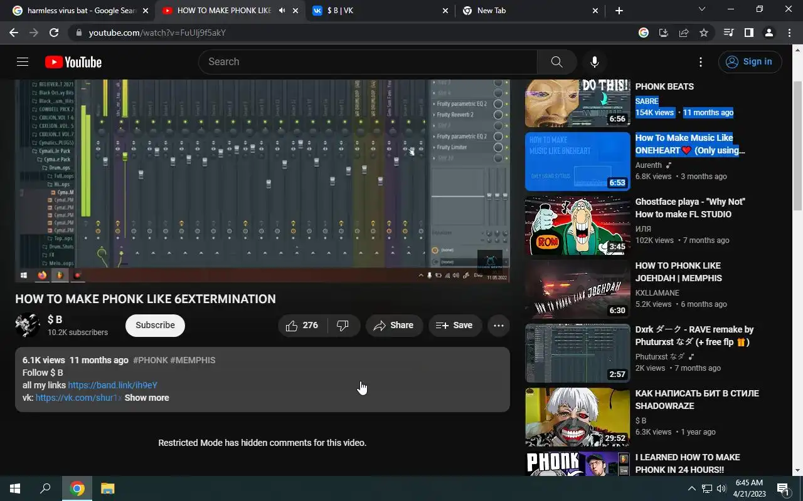The image size is (803, 501).
Task: Click the Chrome taskbar icon
Action: pyautogui.click(x=77, y=488)
